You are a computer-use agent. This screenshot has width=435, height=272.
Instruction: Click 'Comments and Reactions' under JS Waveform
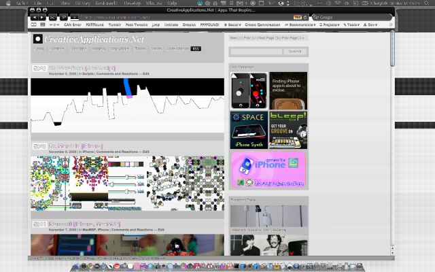click(117, 74)
